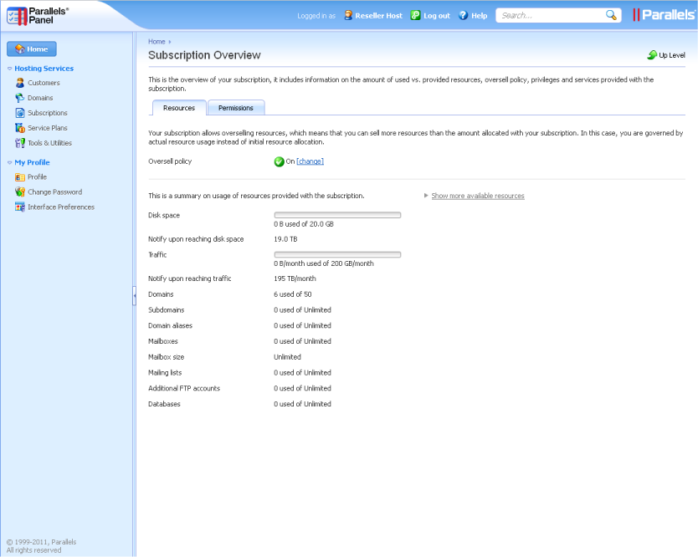The image size is (698, 557).
Task: Click Show more available resources link
Action: pos(478,196)
